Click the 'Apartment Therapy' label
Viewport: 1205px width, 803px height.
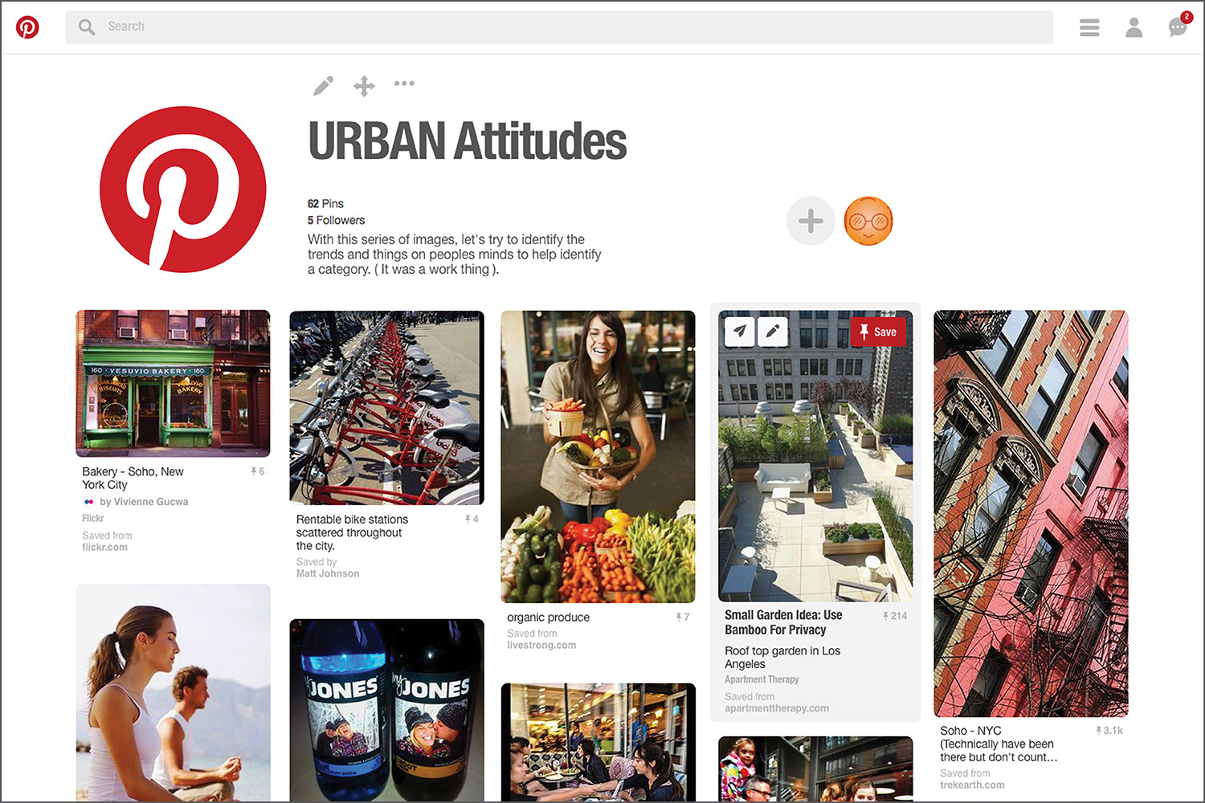coord(762,679)
